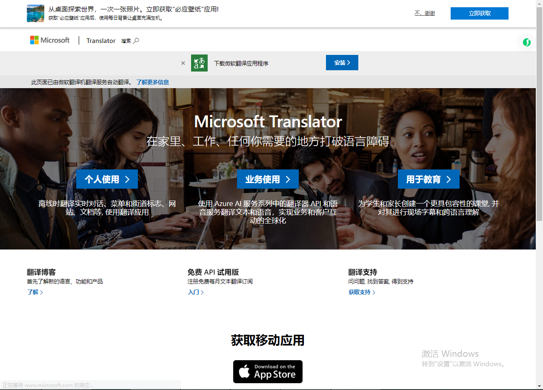Viewport: 543px width, 390px height.
Task: Select the 业务使用 button
Action: 268,179
